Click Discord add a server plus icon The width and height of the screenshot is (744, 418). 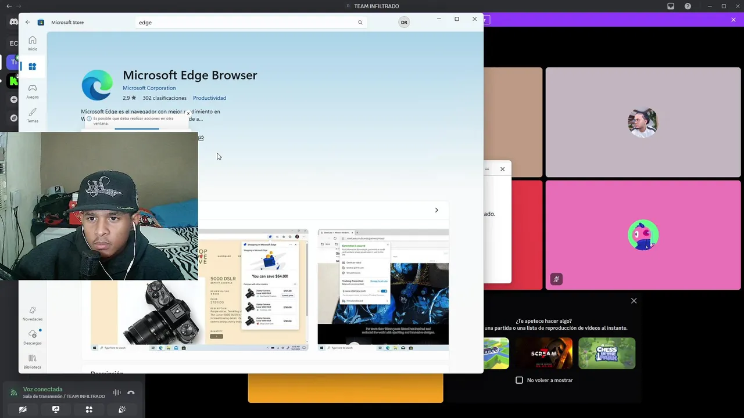(x=13, y=99)
